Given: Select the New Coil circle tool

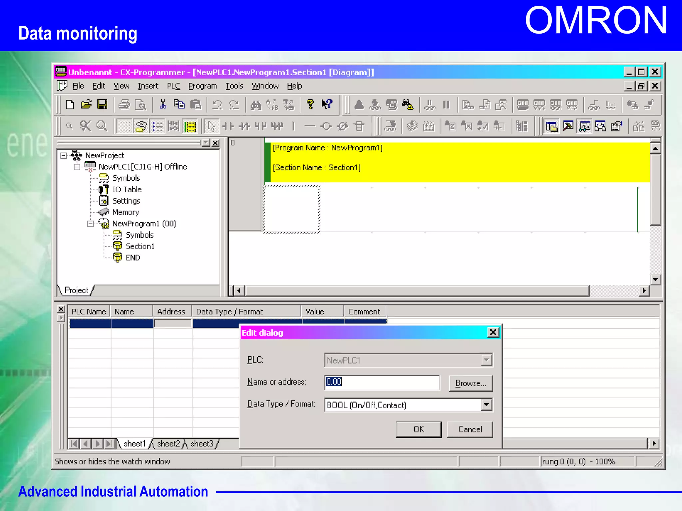Looking at the screenshot, I should (326, 126).
